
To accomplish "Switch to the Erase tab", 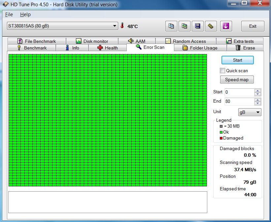I will [x=245, y=48].
